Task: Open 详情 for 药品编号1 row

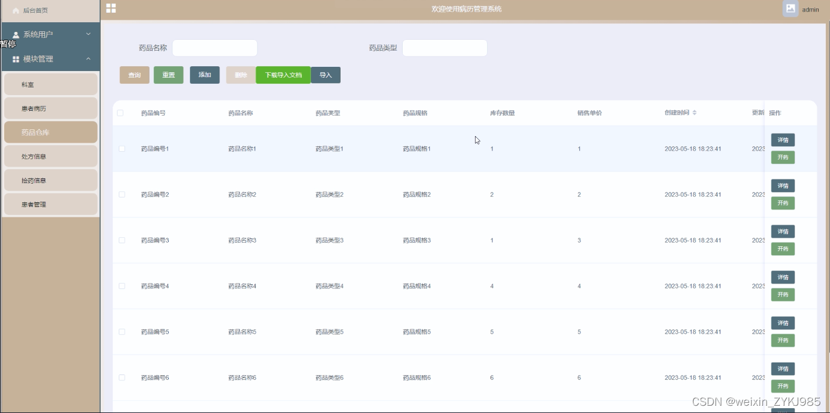Action: [783, 140]
